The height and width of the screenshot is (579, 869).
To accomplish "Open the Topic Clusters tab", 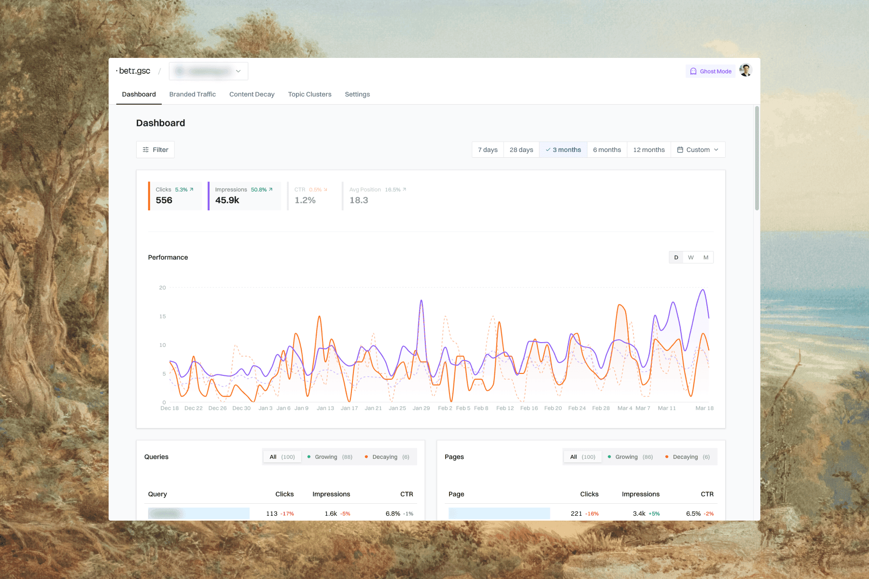I will [309, 94].
